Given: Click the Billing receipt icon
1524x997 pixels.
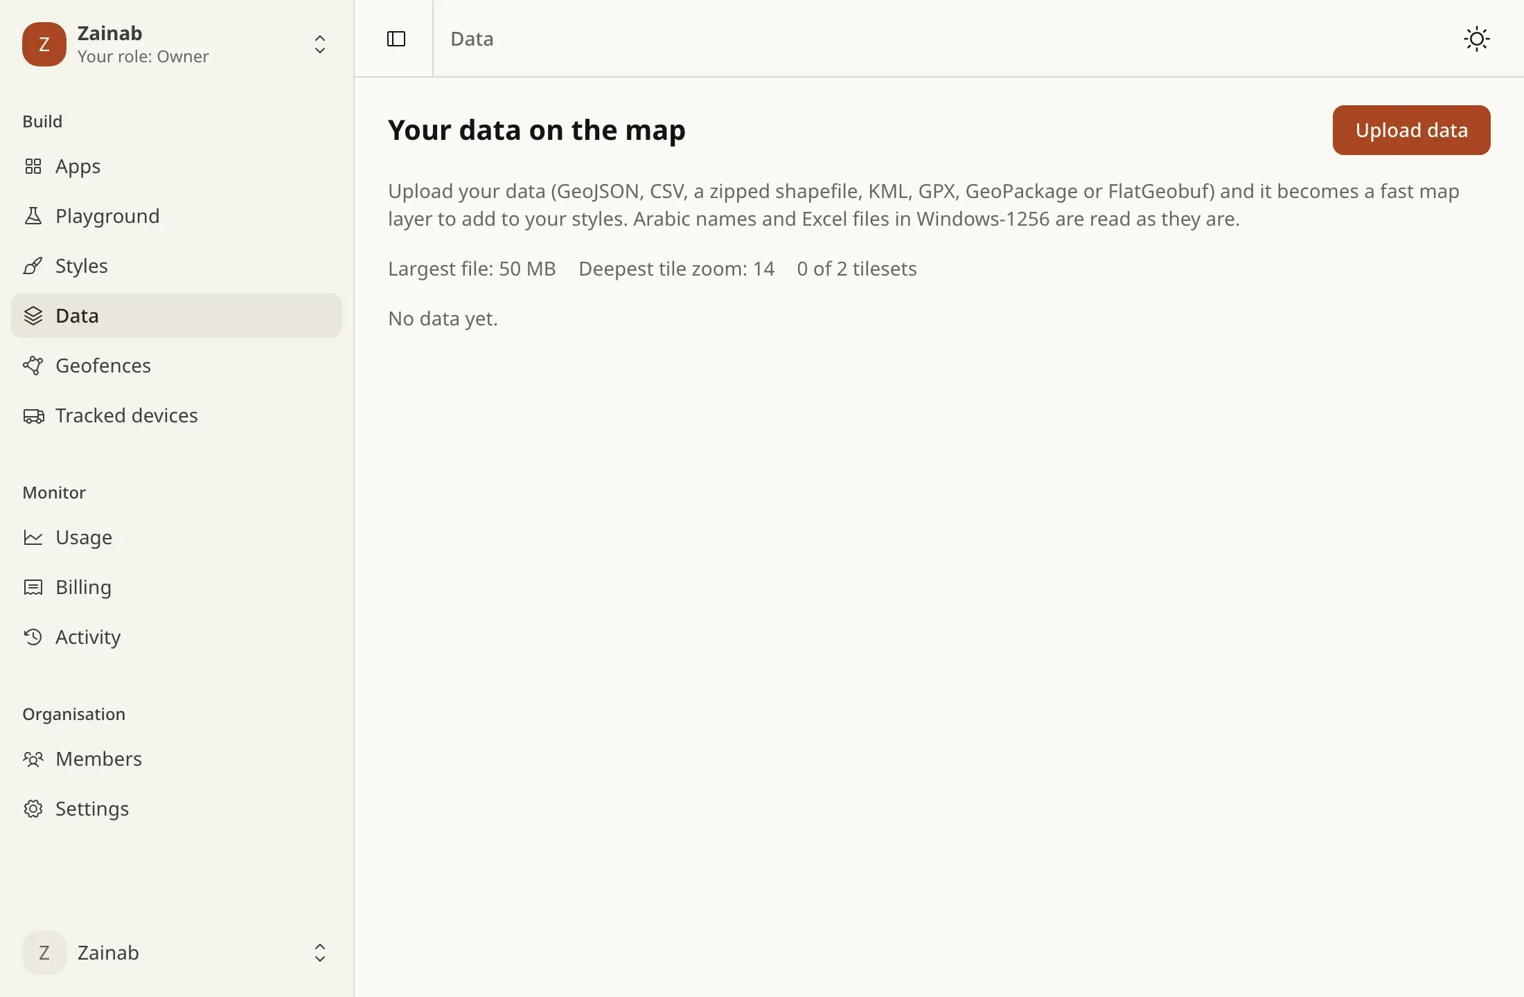Looking at the screenshot, I should [x=33, y=587].
